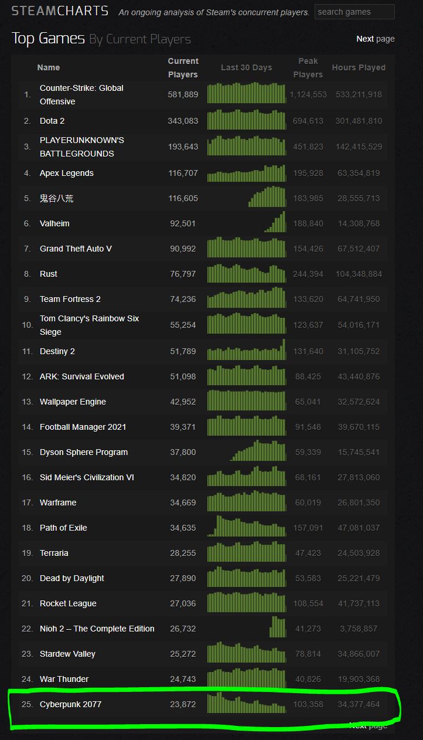Click the Current Players column header
This screenshot has height=740, width=423.
click(183, 68)
